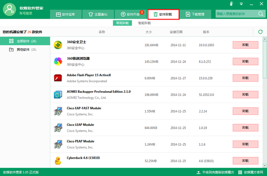The width and height of the screenshot is (267, 176).
Task: Click the 360安全卫士 app icon
Action: [58, 45]
